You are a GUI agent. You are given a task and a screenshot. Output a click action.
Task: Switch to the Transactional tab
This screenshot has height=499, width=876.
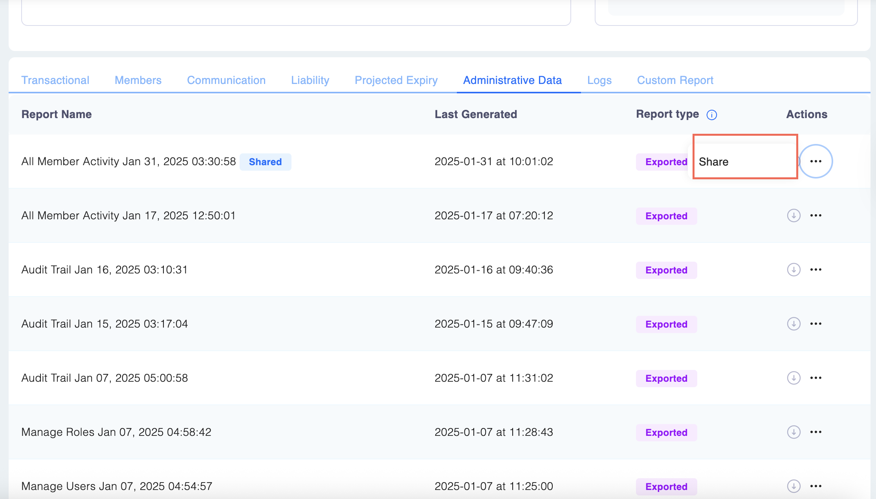point(55,80)
